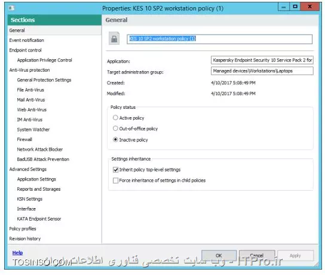Select the Active policy radio button
The height and width of the screenshot is (275, 325).
(x=115, y=118)
